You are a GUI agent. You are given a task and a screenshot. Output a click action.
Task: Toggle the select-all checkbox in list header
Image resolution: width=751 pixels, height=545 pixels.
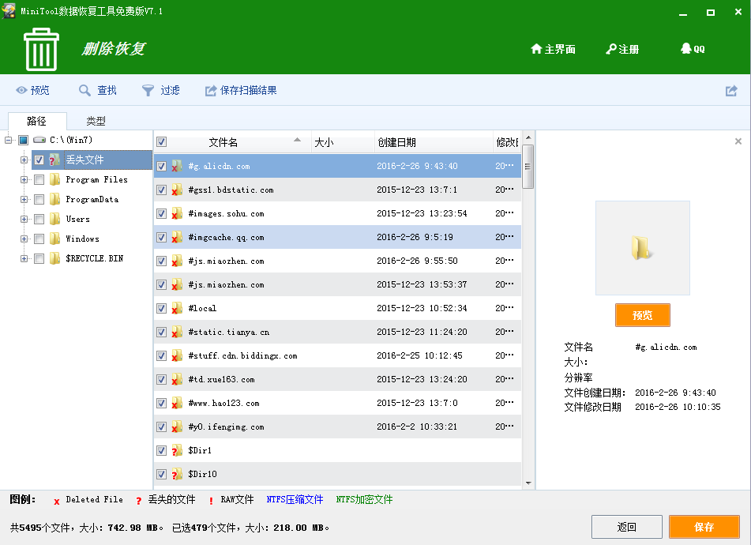coord(161,141)
